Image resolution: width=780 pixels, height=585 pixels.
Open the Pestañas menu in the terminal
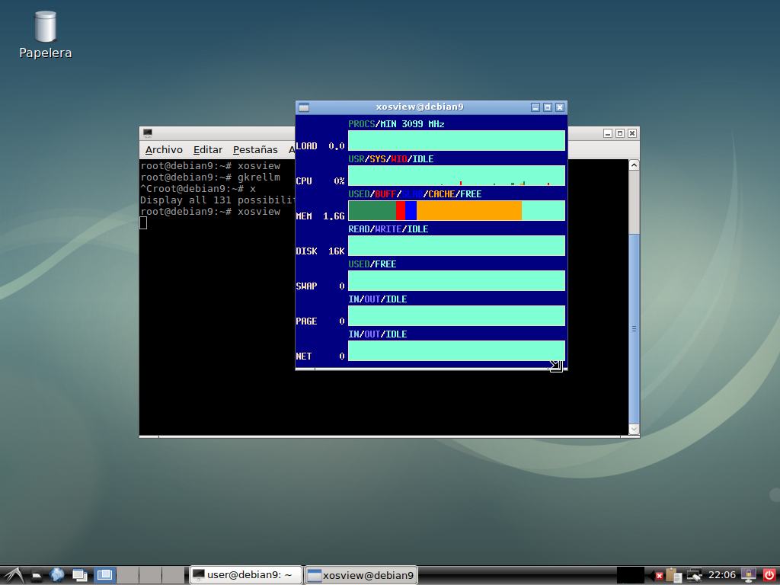(x=254, y=149)
